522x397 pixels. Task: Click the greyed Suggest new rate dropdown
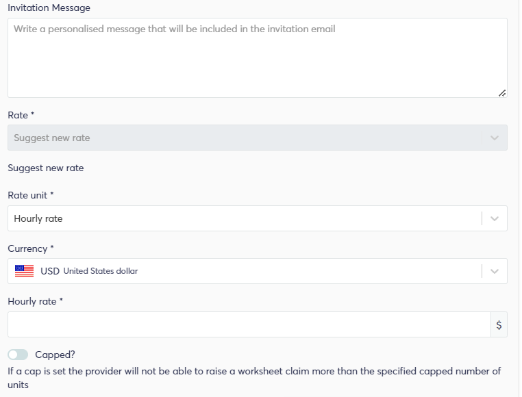pos(258,138)
